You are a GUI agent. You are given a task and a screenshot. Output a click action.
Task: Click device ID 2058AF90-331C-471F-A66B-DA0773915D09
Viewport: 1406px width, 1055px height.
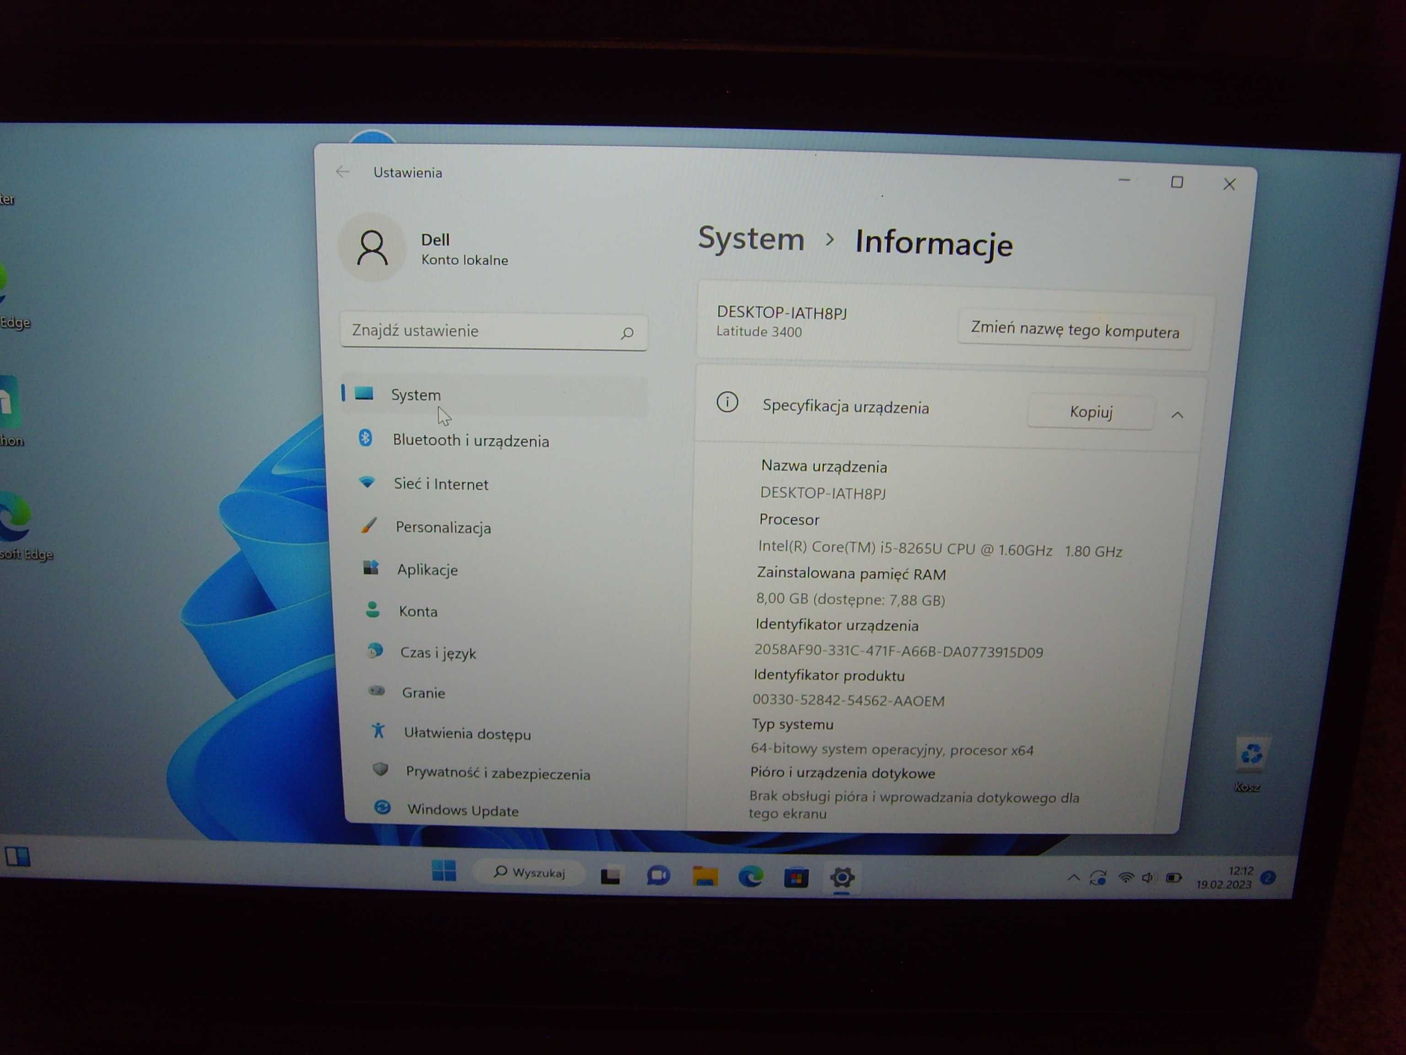898,651
